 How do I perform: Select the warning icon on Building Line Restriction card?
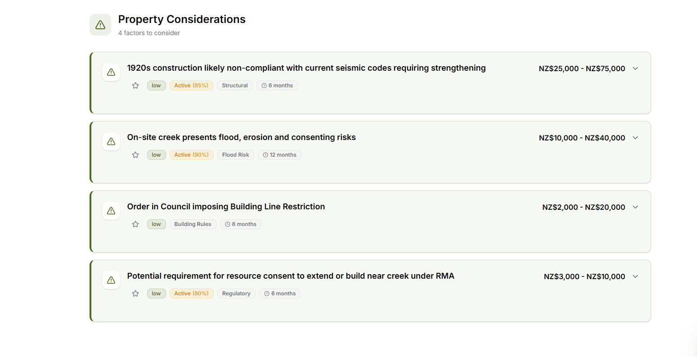point(111,211)
